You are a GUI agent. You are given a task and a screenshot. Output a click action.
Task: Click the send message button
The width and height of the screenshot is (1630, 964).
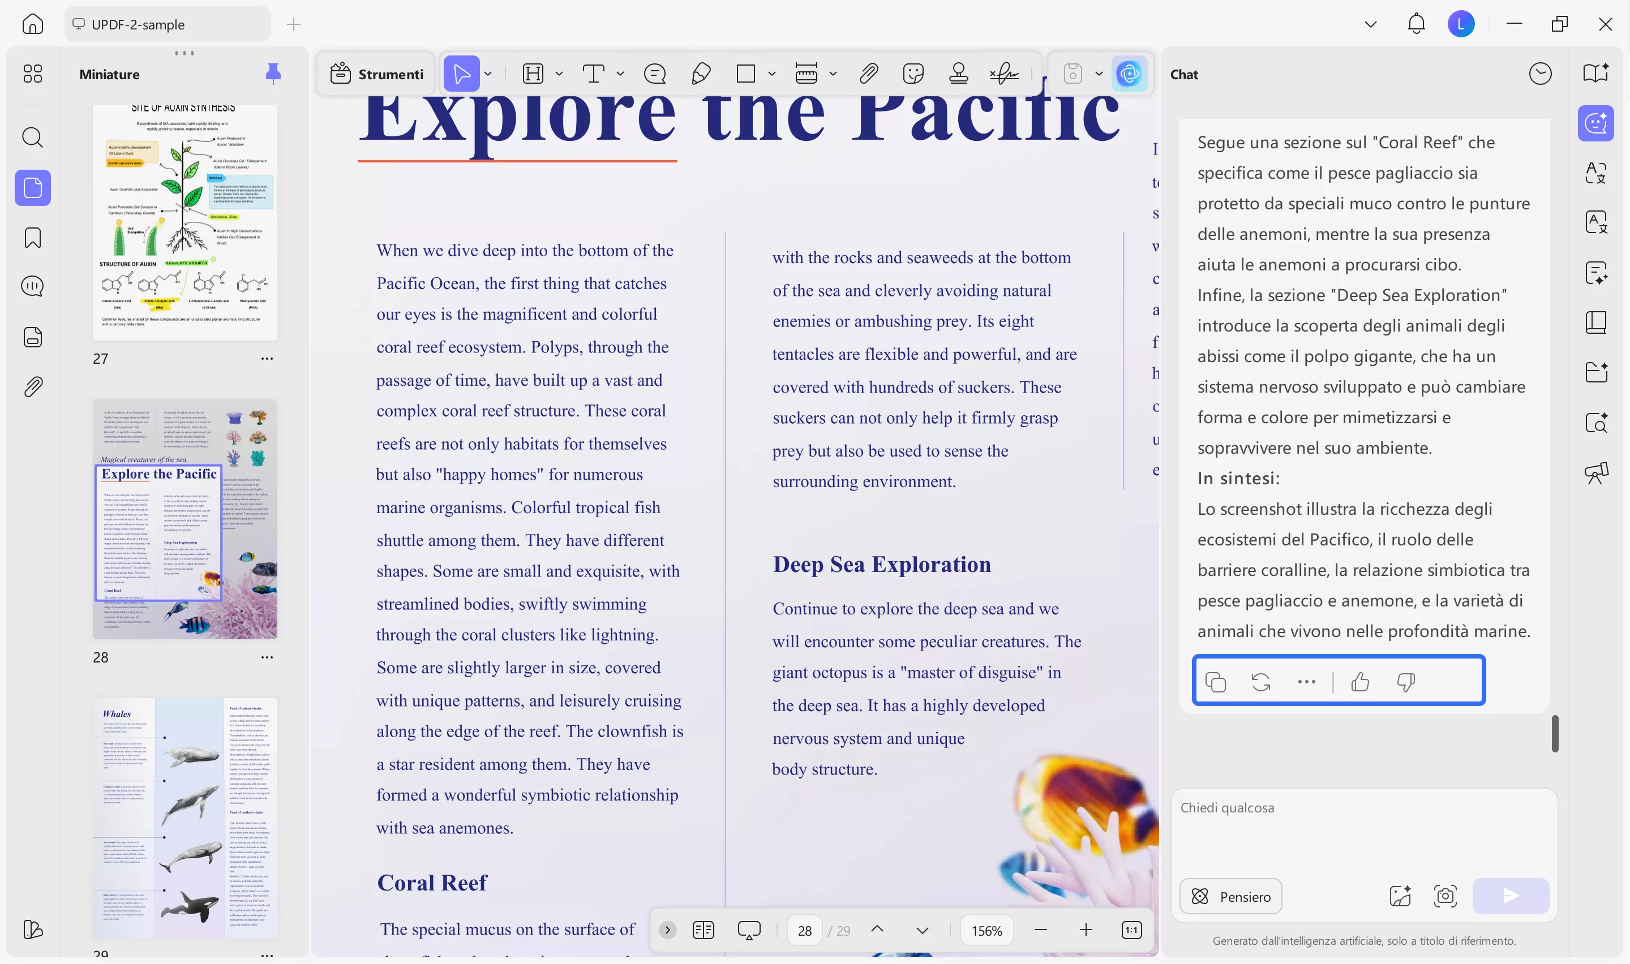click(1511, 897)
